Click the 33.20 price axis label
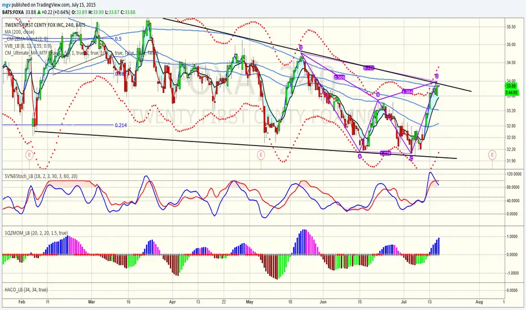Image resolution: width=526 pixels, height=310 pixels. click(x=511, y=110)
